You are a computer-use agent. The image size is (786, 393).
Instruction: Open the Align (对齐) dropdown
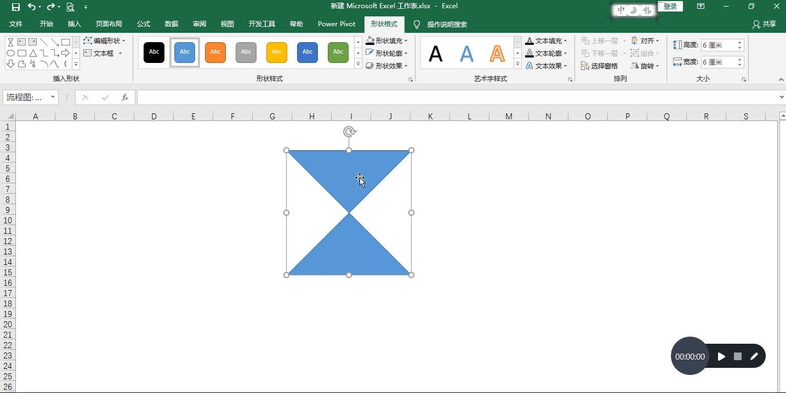pyautogui.click(x=646, y=41)
